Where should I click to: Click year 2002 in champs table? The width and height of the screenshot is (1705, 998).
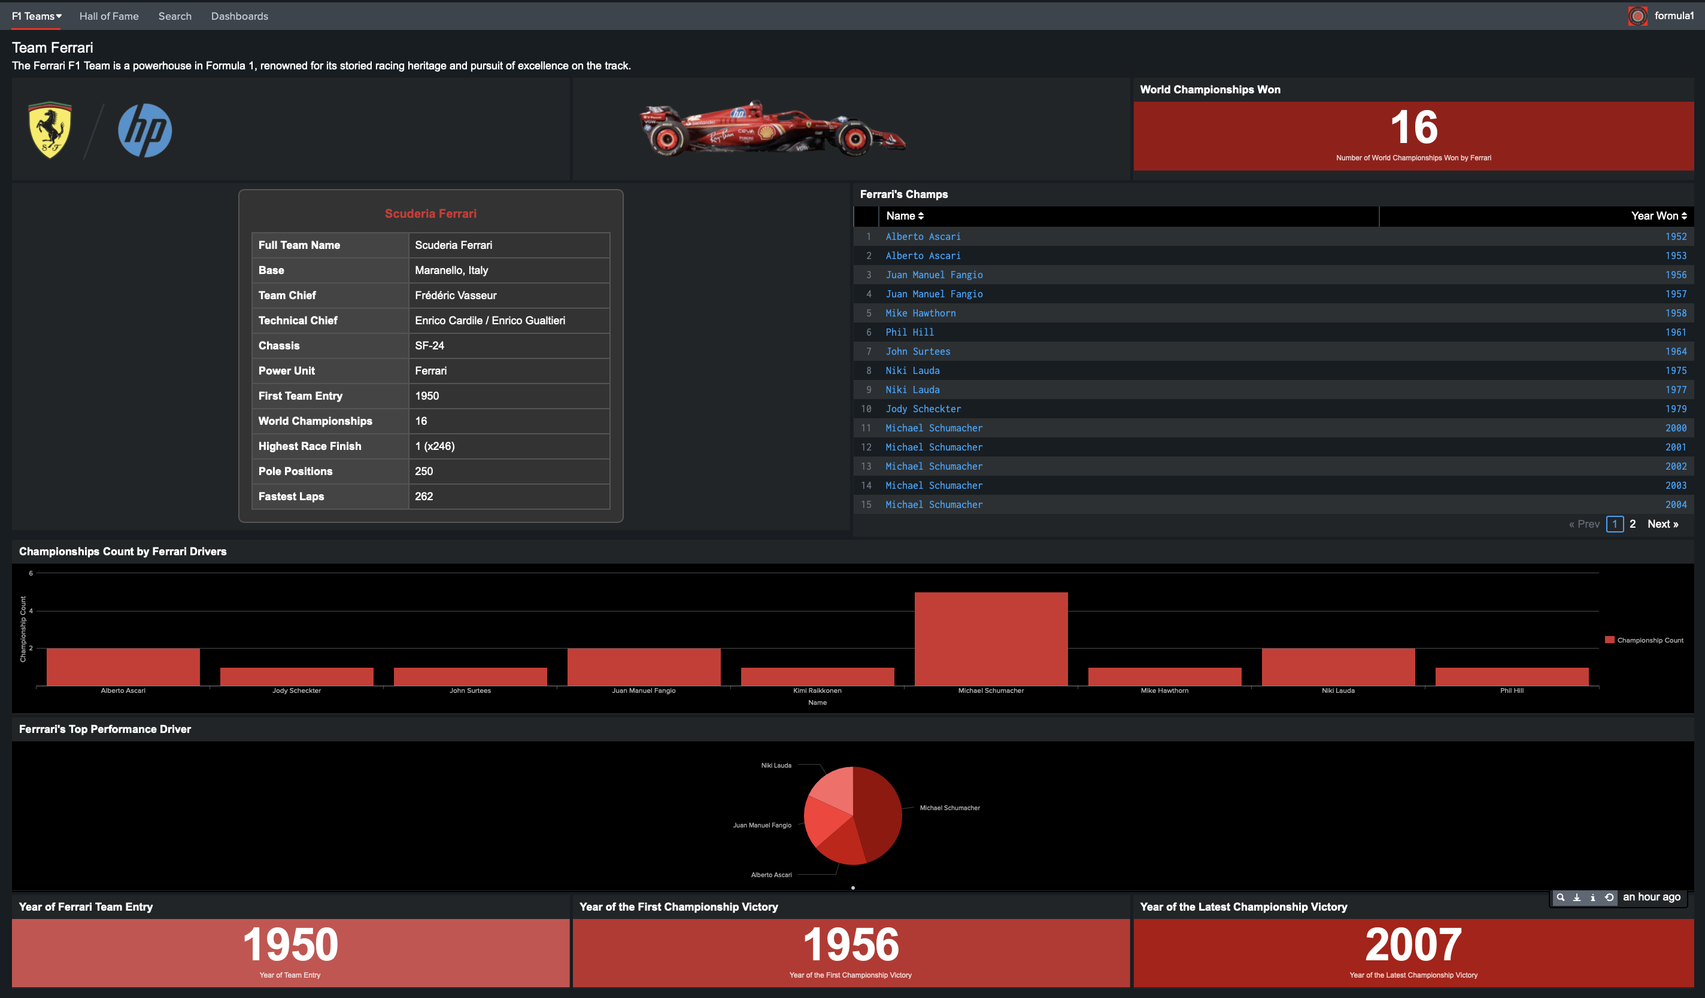click(x=1675, y=467)
